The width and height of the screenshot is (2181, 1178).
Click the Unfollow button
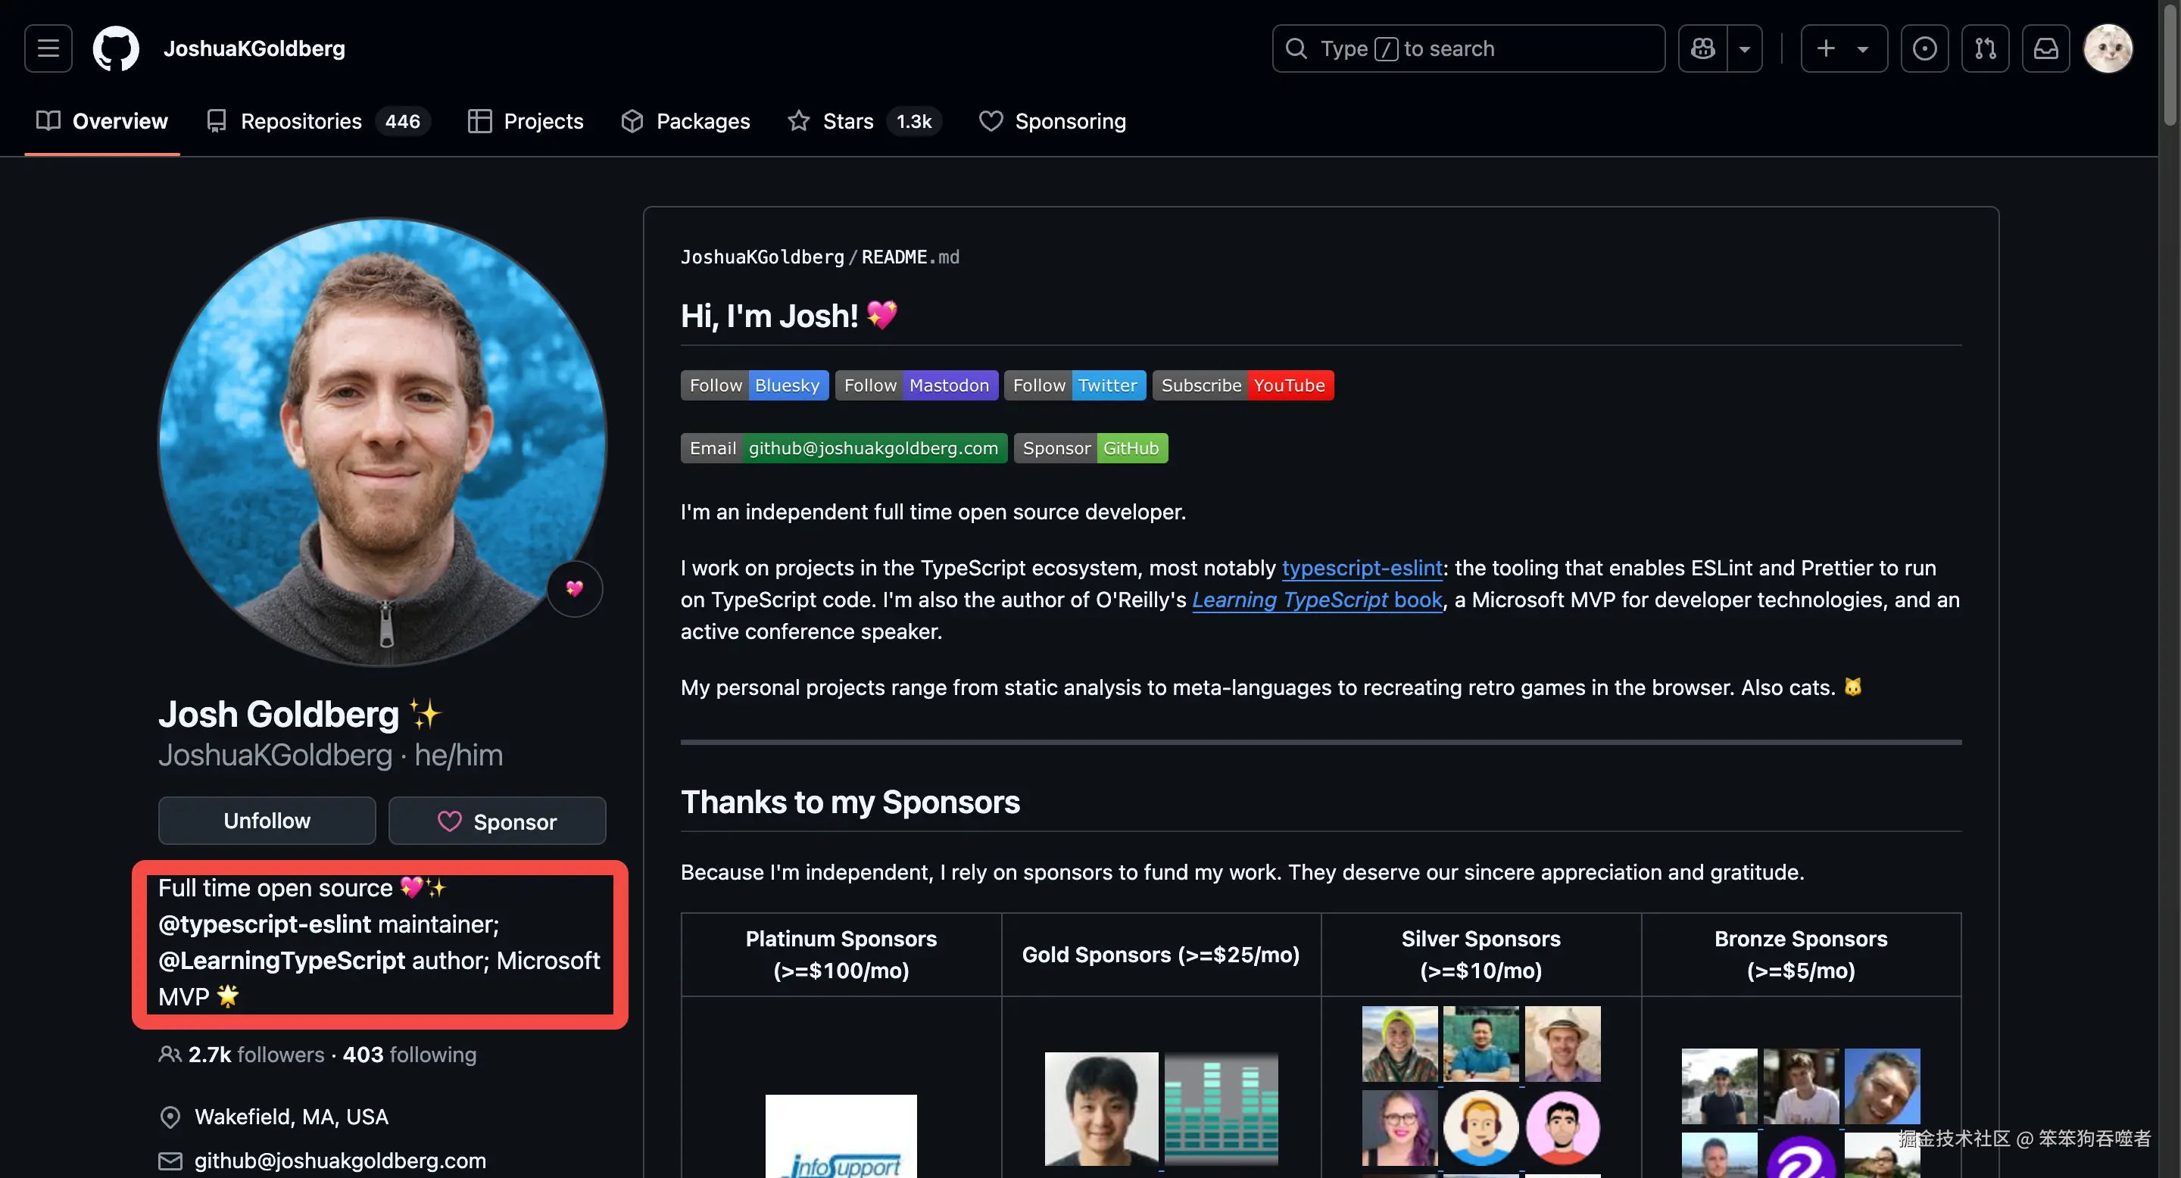(267, 821)
